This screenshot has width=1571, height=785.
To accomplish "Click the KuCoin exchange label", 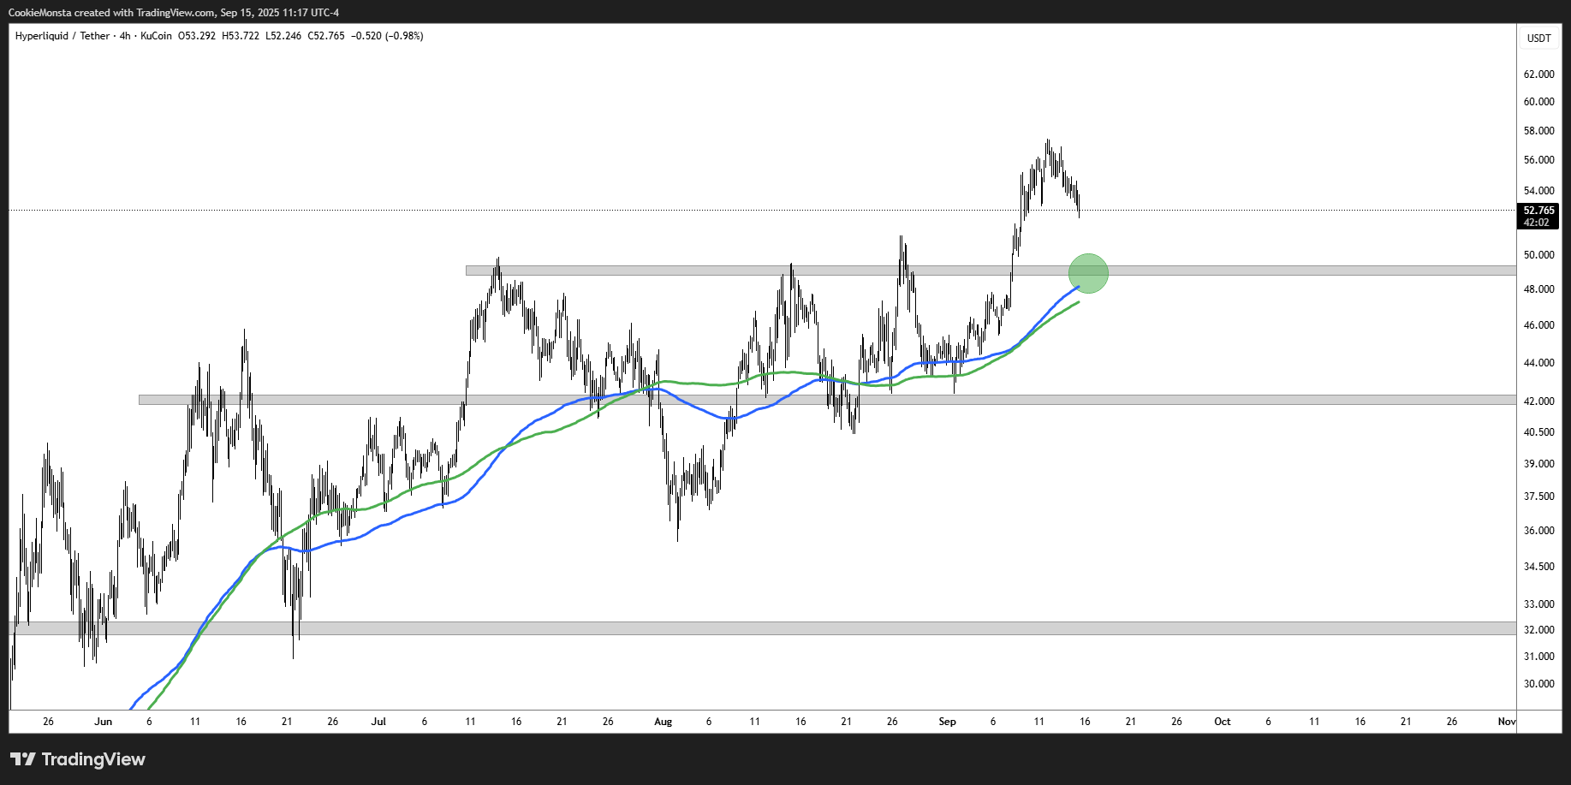I will pos(156,36).
